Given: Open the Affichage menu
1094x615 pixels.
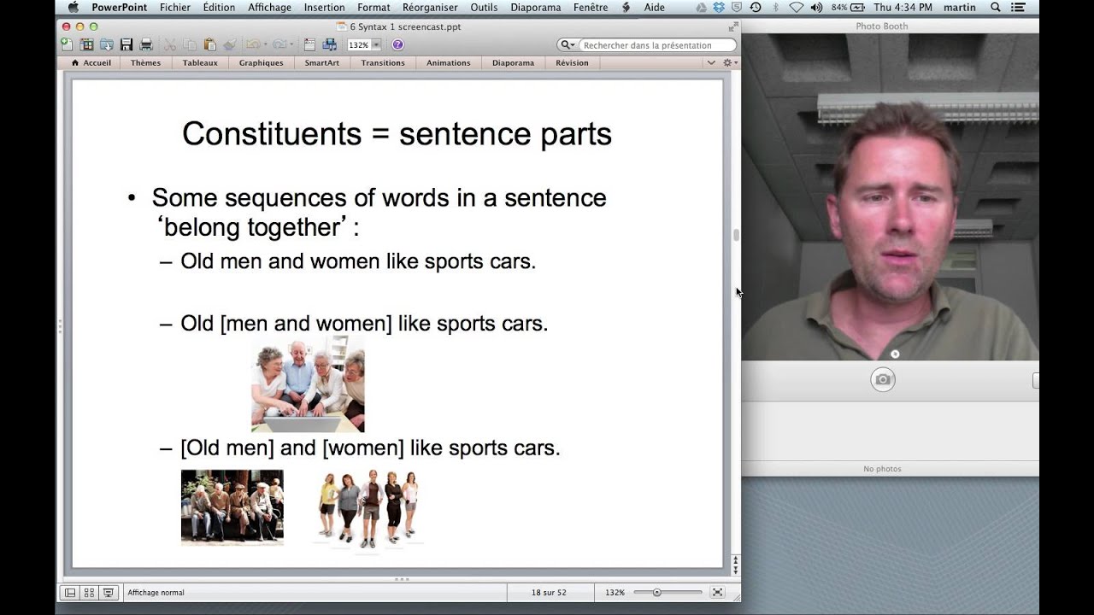Looking at the screenshot, I should pyautogui.click(x=269, y=8).
